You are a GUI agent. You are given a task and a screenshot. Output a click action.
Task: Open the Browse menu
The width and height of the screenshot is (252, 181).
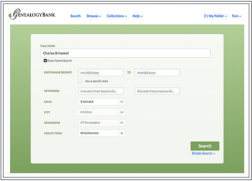click(94, 16)
